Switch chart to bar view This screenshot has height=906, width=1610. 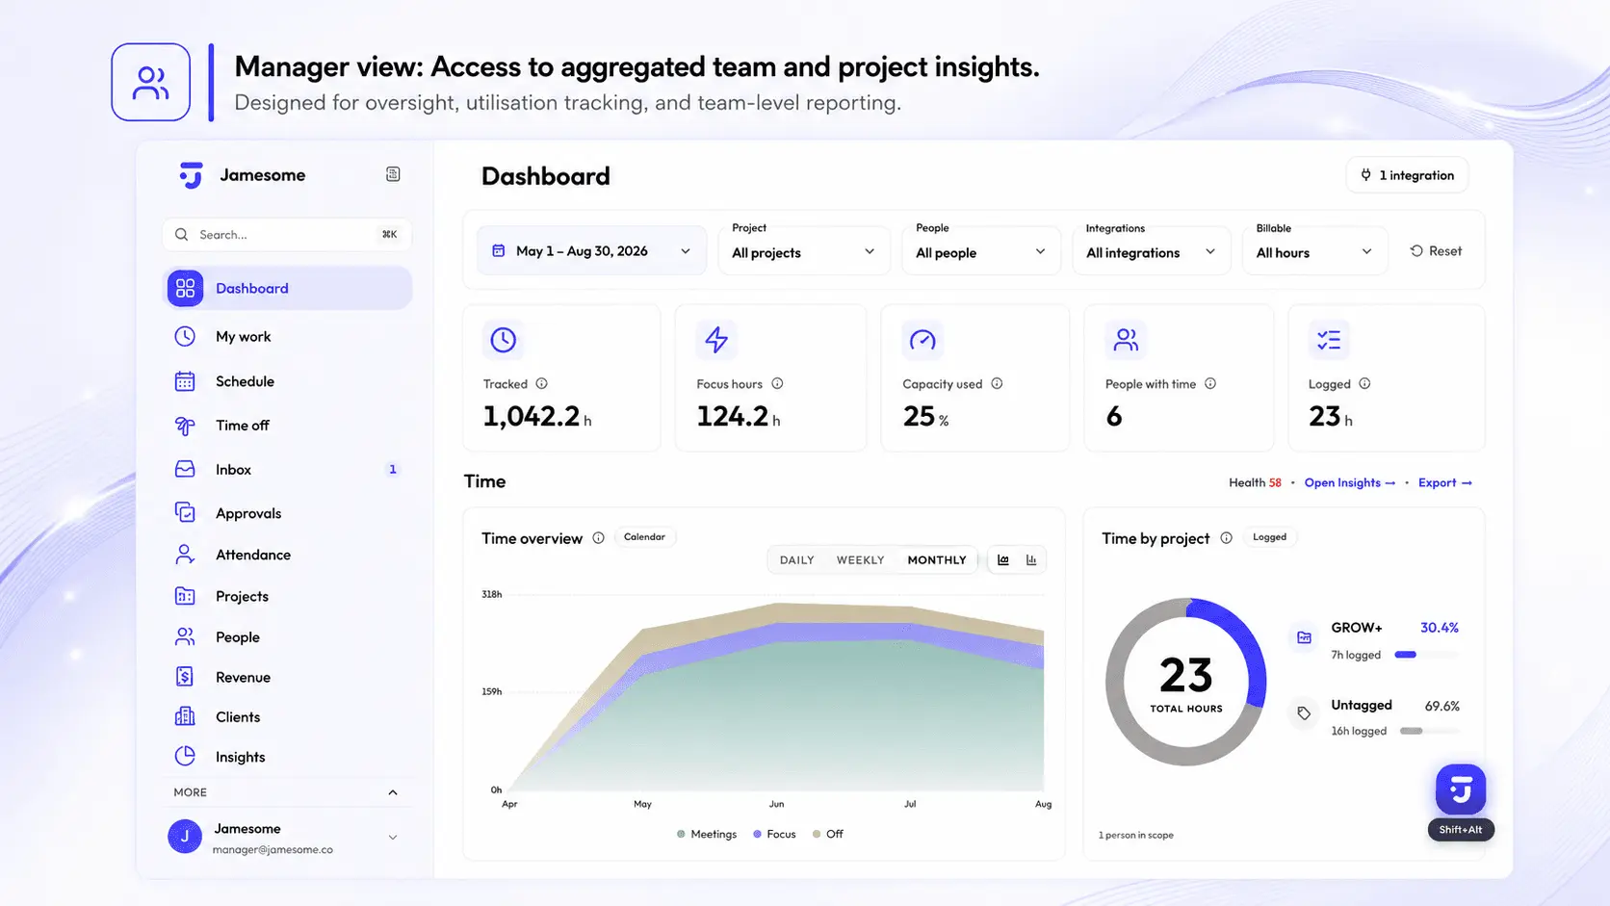pyautogui.click(x=1031, y=559)
